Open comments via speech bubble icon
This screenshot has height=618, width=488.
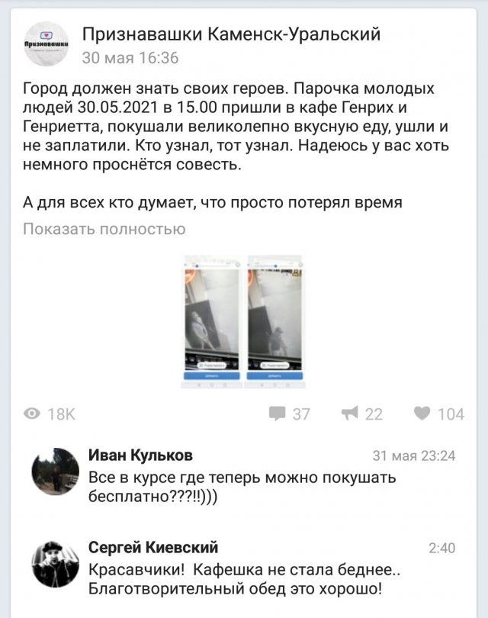click(278, 414)
